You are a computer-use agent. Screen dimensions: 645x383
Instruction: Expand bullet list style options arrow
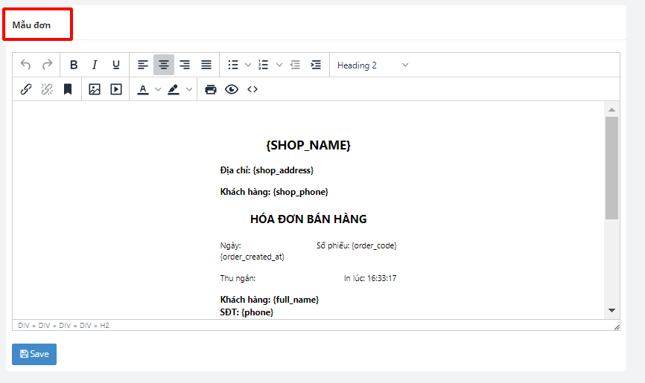(x=248, y=65)
